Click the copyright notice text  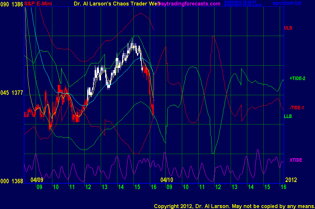coord(234,206)
